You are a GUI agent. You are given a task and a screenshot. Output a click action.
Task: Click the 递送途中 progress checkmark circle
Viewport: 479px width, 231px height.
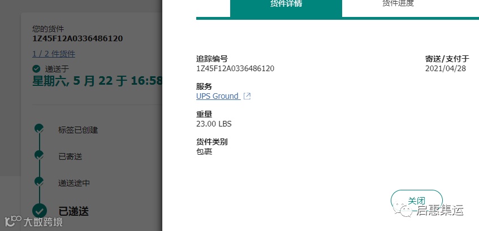click(39, 181)
